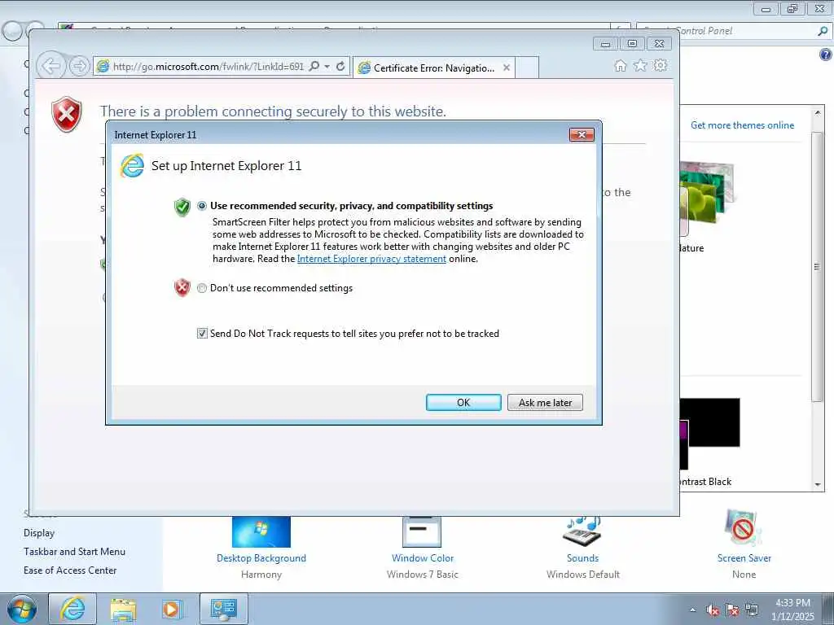Click Action Center flag tray icon
The image size is (834, 625).
coord(732,610)
